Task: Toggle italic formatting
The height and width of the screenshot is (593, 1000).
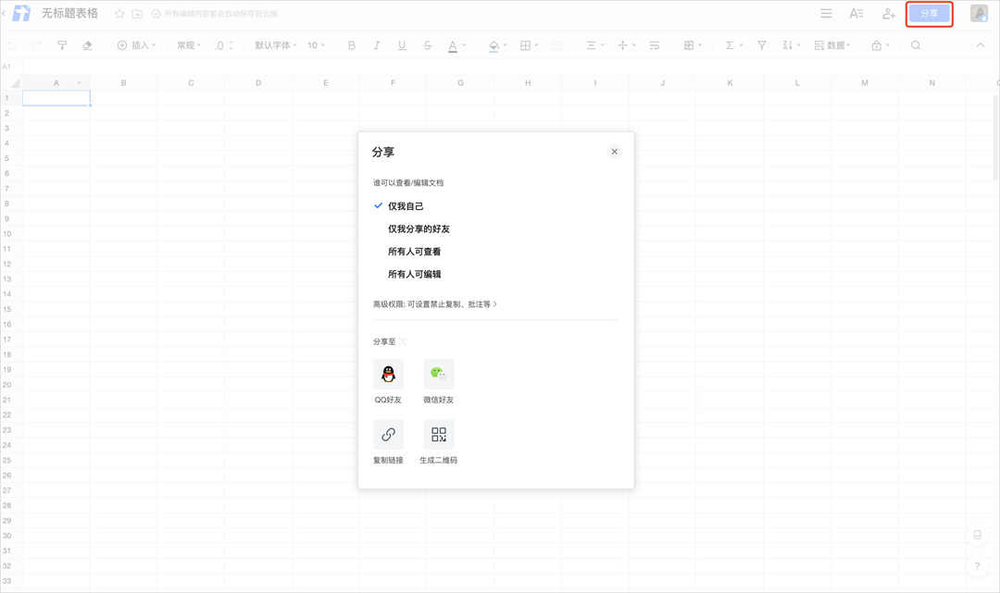Action: 377,45
